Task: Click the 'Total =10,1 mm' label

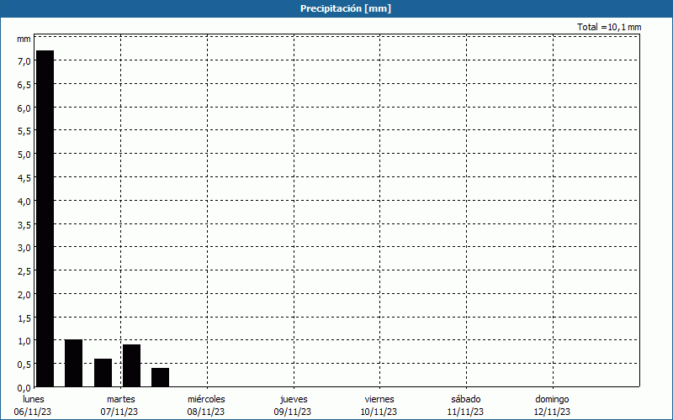Action: tap(609, 27)
